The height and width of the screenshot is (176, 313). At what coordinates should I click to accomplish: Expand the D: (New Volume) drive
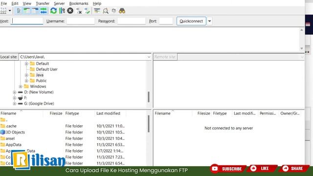tap(14, 92)
